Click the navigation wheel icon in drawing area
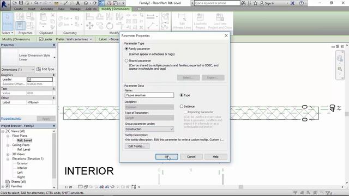This screenshot has width=349, height=196. (340, 58)
